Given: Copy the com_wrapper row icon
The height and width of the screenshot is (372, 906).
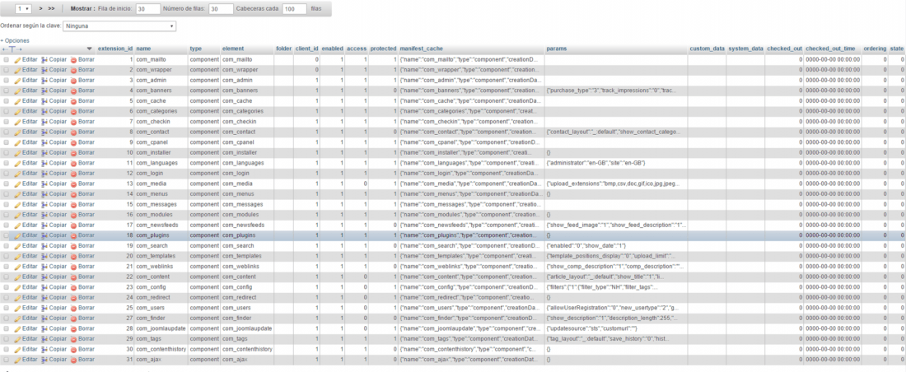Looking at the screenshot, I should [44, 70].
